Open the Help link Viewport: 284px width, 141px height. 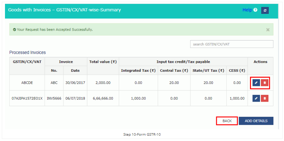coord(247,10)
